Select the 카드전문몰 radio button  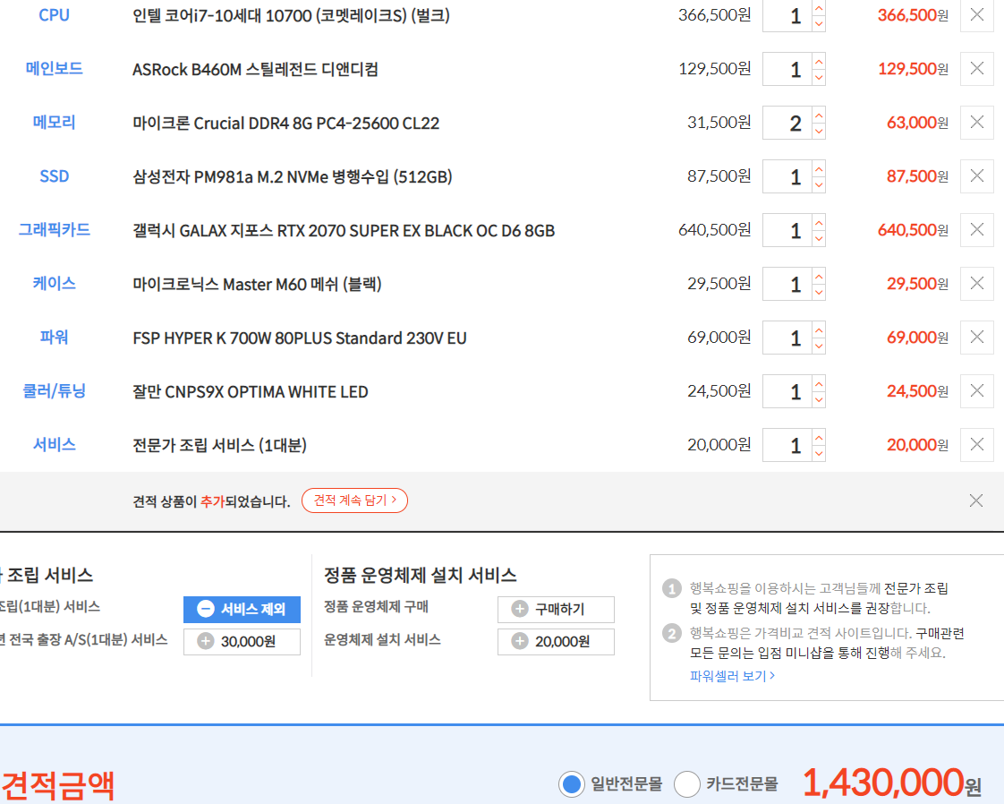coord(687,784)
